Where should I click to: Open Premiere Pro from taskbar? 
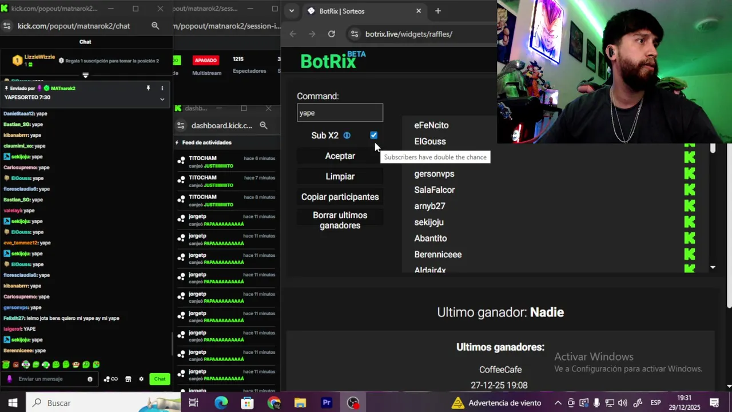327,403
